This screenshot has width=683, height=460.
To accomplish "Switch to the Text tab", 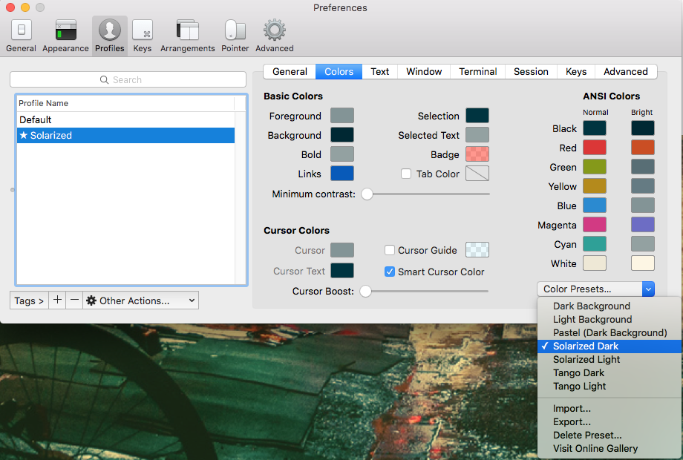I will tap(380, 72).
